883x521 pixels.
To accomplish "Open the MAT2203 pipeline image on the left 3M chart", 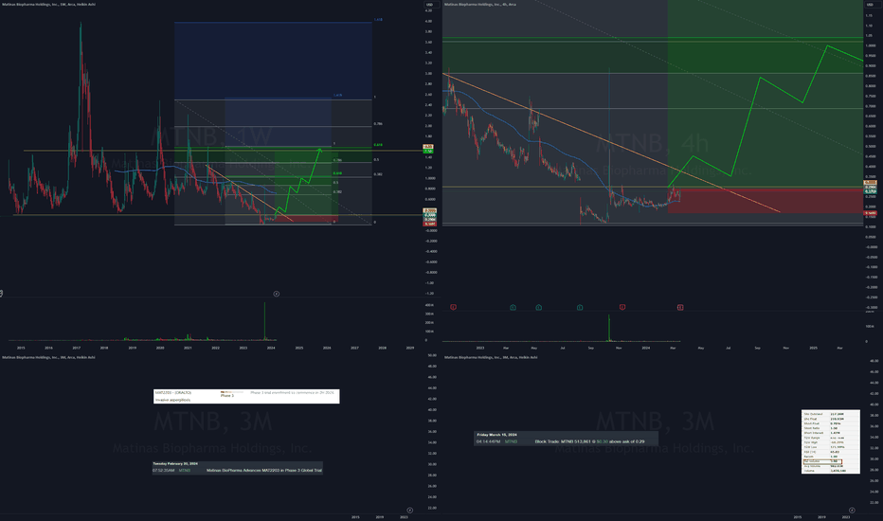I will tap(246, 396).
